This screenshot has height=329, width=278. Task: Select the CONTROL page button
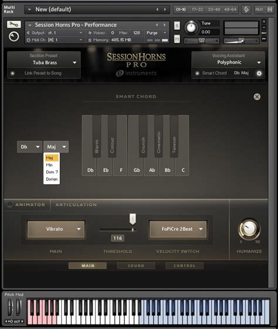click(x=184, y=266)
